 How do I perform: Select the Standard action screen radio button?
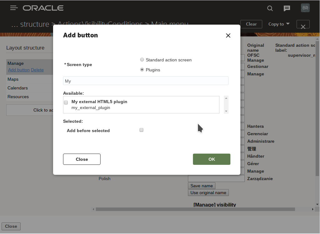pyautogui.click(x=142, y=60)
